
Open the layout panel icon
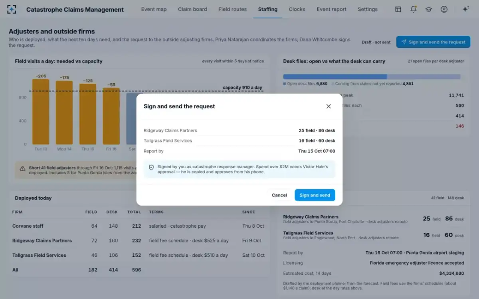click(x=398, y=9)
